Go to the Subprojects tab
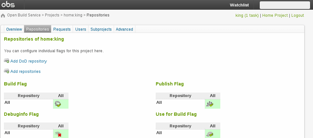Viewport: 313px width, 138px height. (101, 29)
